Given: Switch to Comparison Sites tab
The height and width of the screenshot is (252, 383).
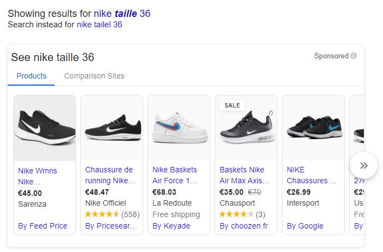Looking at the screenshot, I should coord(94,76).
